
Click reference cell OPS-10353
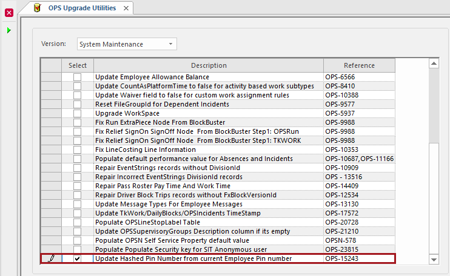[x=359, y=149]
